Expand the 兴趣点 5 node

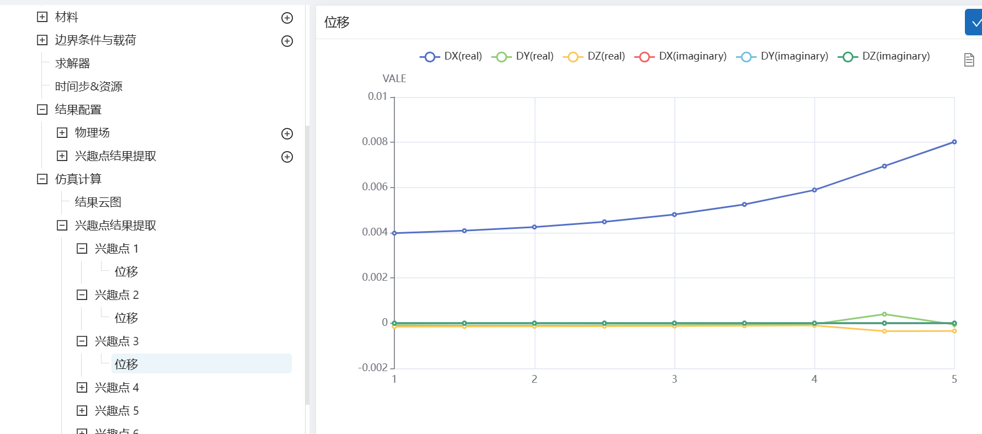coord(82,411)
